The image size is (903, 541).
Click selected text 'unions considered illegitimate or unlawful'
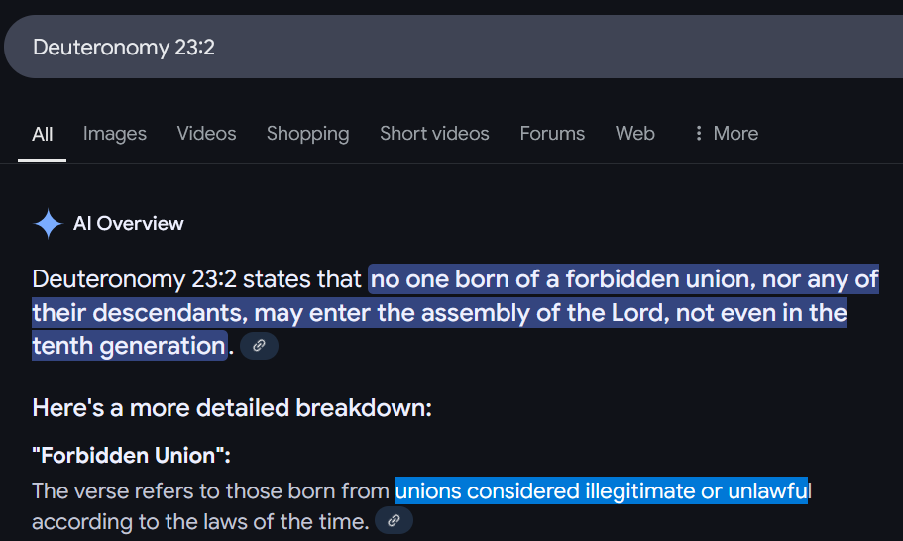pyautogui.click(x=603, y=490)
